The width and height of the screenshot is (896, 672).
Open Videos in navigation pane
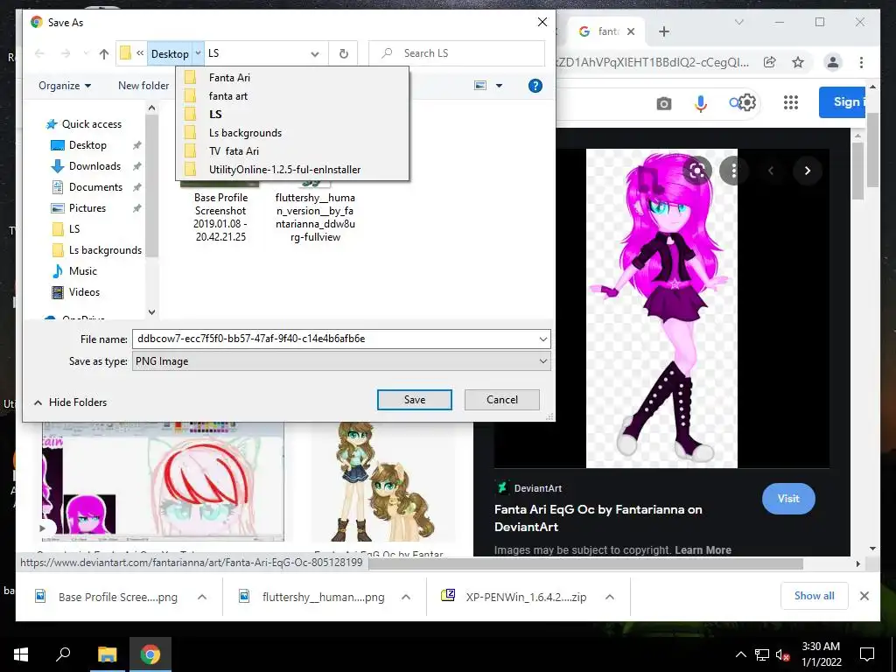[84, 292]
